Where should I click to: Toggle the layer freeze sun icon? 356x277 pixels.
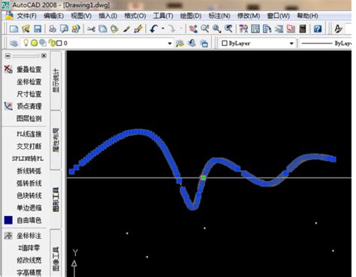click(35, 43)
